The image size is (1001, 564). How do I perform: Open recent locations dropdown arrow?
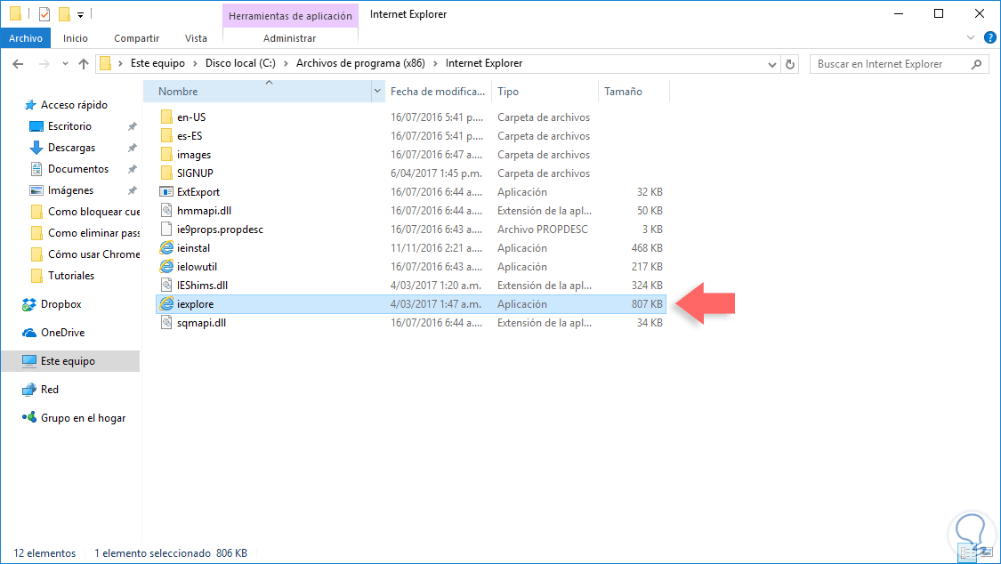[x=65, y=64]
